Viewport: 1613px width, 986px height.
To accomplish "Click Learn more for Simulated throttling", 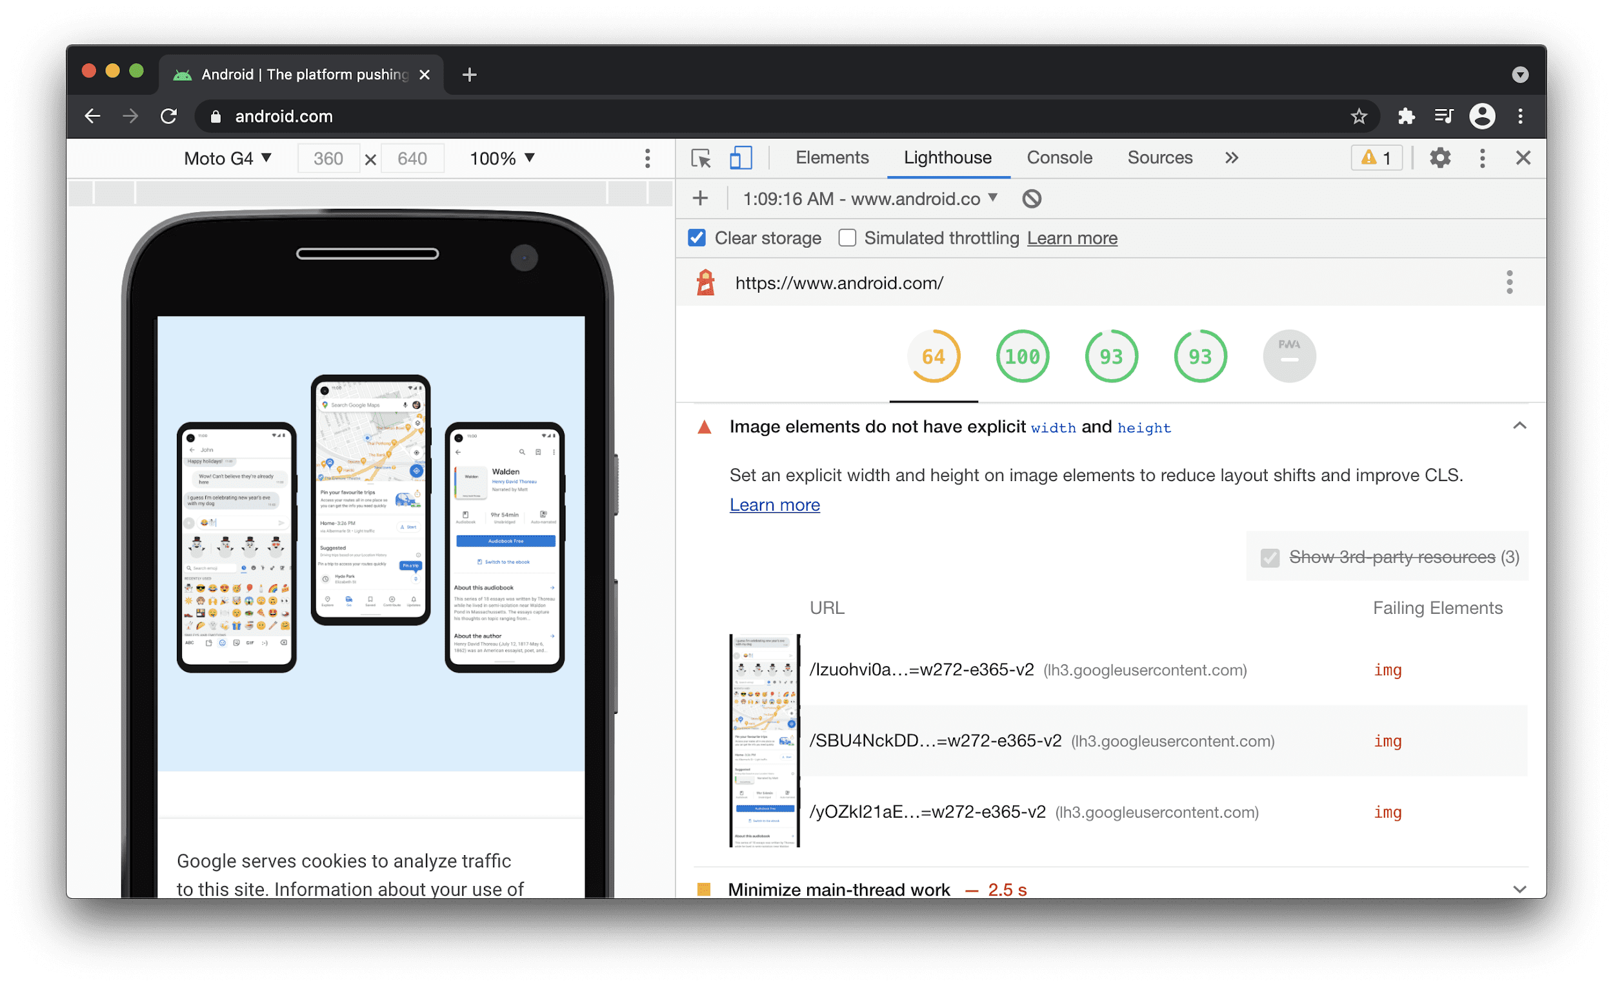I will point(1070,239).
